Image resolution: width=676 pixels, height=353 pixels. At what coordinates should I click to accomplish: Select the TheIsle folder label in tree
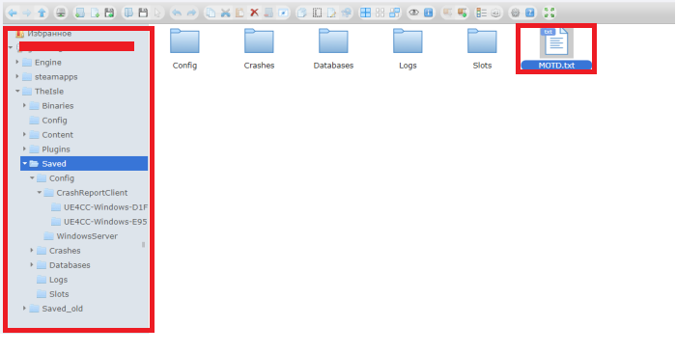pos(49,92)
